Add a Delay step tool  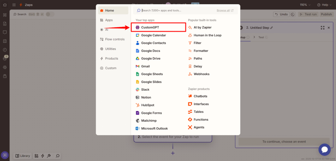[195, 66]
